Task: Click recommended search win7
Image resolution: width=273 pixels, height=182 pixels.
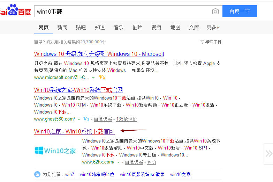Action: point(70,174)
